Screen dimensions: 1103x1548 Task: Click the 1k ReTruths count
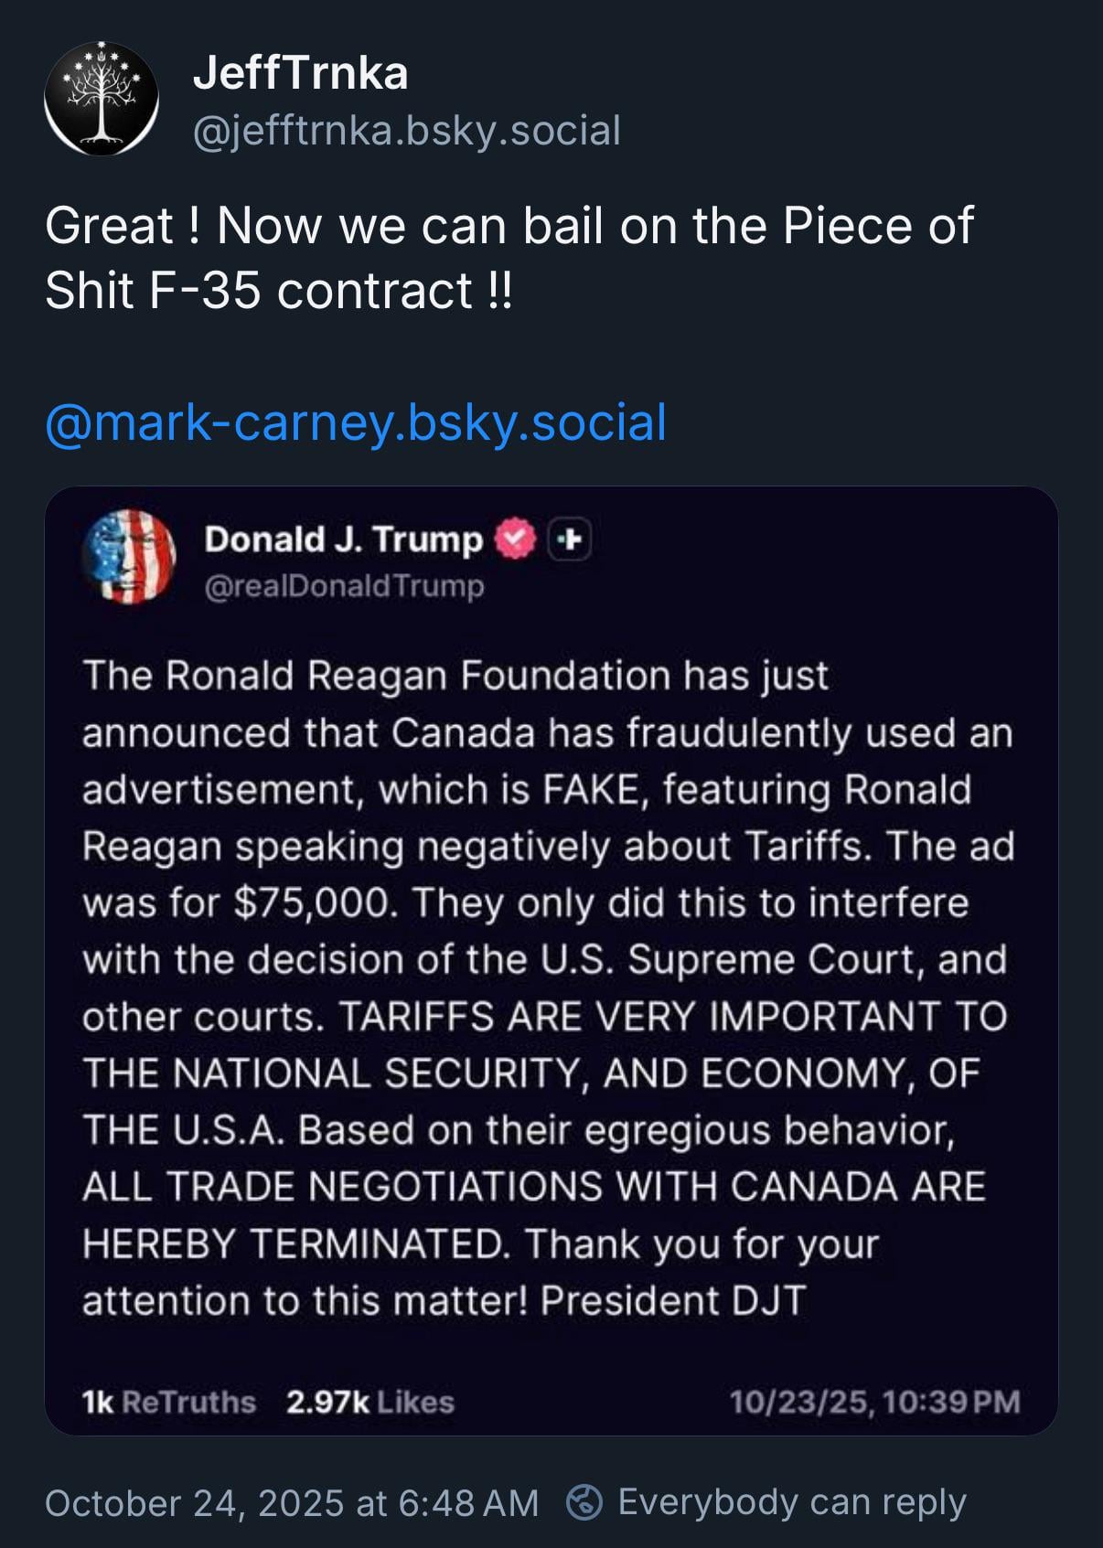tap(168, 1402)
